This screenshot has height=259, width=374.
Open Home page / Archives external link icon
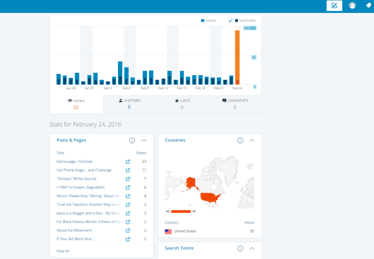[x=128, y=162]
